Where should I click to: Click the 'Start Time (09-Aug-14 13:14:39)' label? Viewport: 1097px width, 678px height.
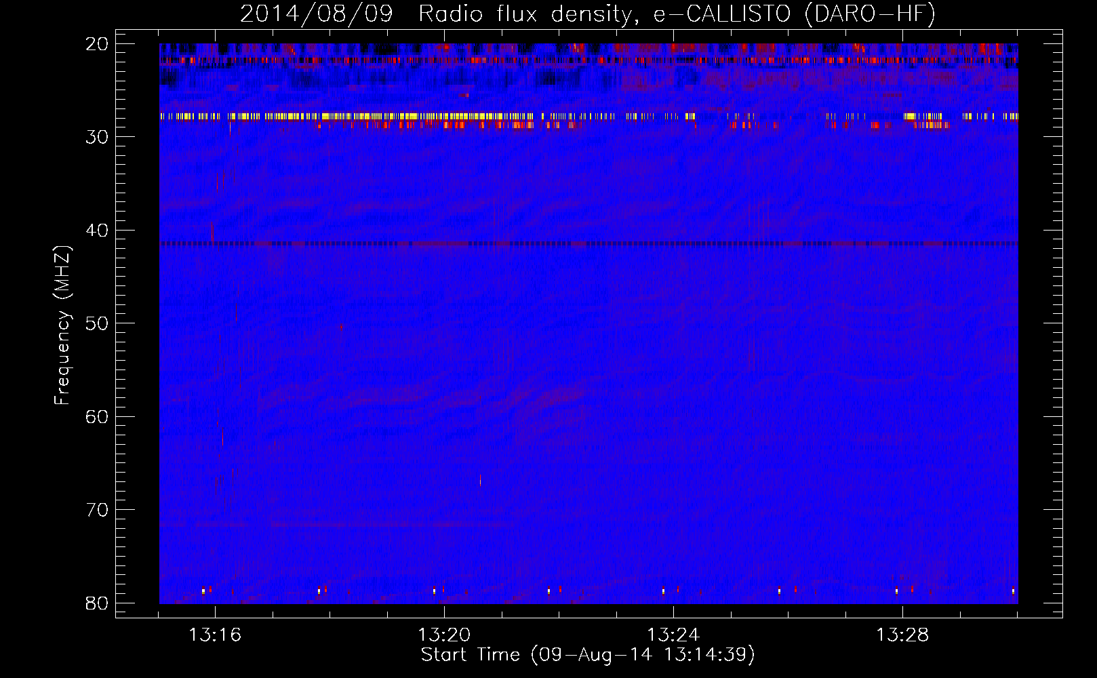[588, 655]
